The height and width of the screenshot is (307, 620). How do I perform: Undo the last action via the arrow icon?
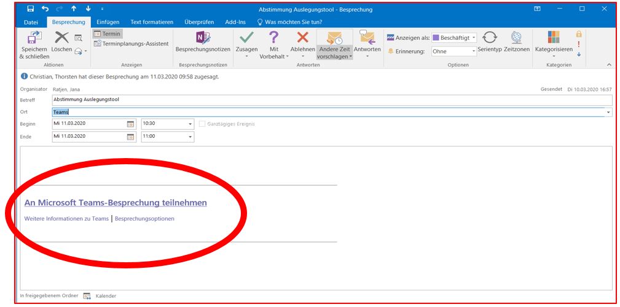pos(45,9)
